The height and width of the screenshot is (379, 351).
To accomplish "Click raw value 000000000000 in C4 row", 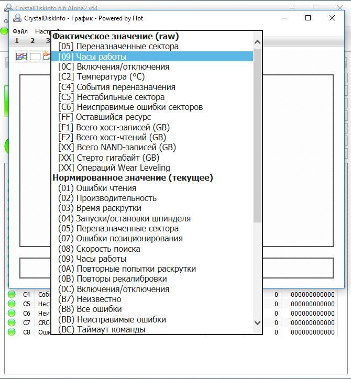I will [x=313, y=294].
